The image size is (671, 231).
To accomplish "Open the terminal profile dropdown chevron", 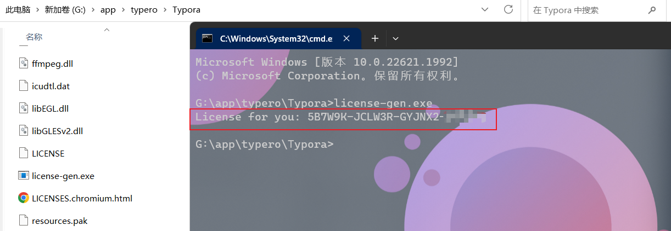I will tap(395, 38).
